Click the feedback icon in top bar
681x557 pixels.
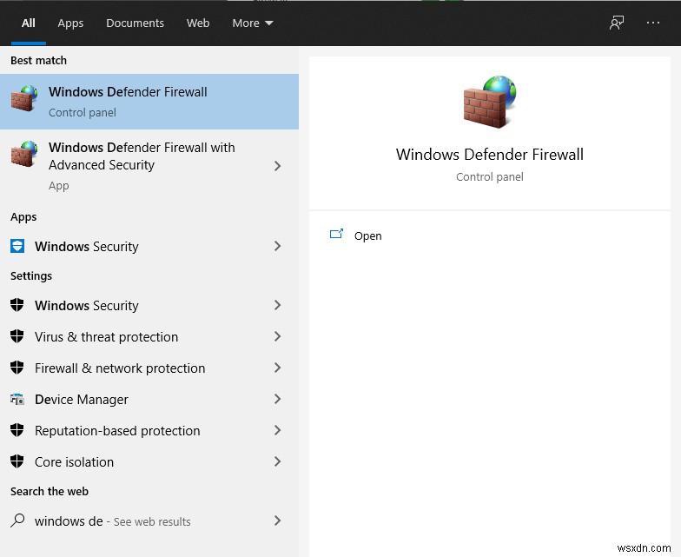point(617,23)
